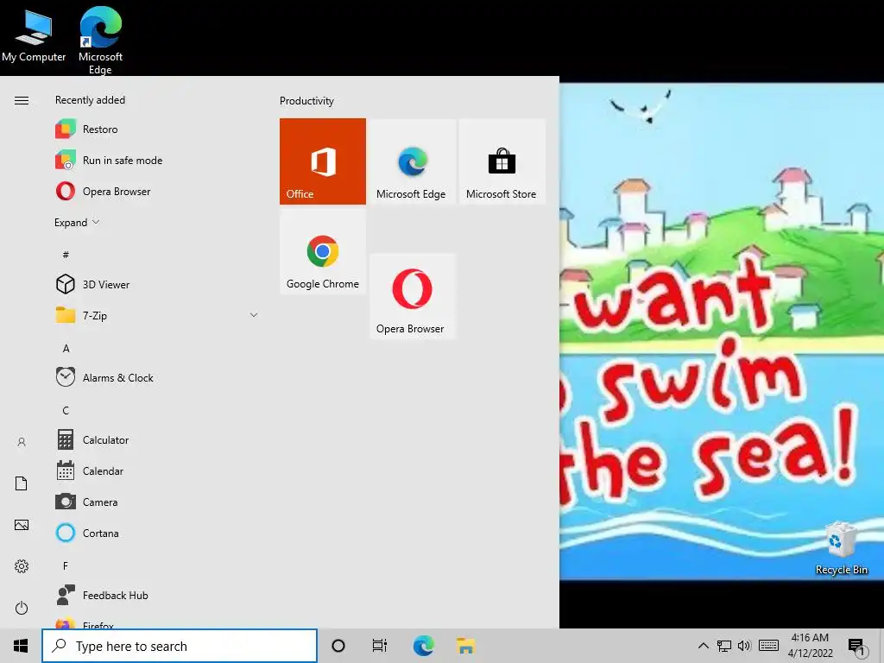Image resolution: width=884 pixels, height=663 pixels.
Task: Click the 'A' letter group header
Action: pyautogui.click(x=66, y=349)
